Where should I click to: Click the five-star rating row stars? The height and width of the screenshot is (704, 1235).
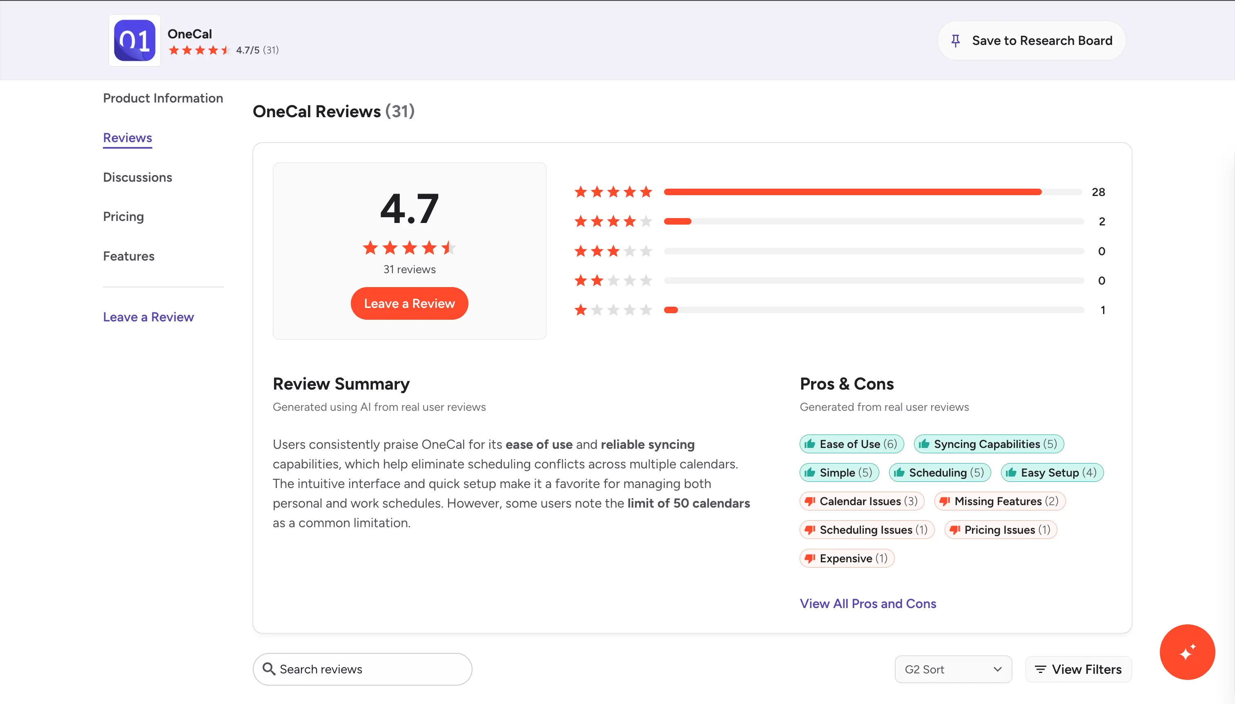click(x=613, y=192)
